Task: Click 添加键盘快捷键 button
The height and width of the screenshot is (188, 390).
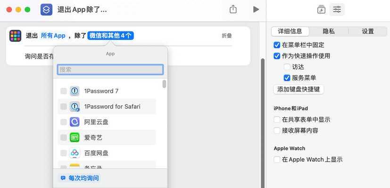Action: pos(299,89)
